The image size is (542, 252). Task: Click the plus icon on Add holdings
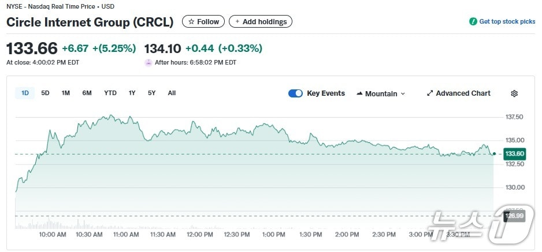tap(237, 22)
